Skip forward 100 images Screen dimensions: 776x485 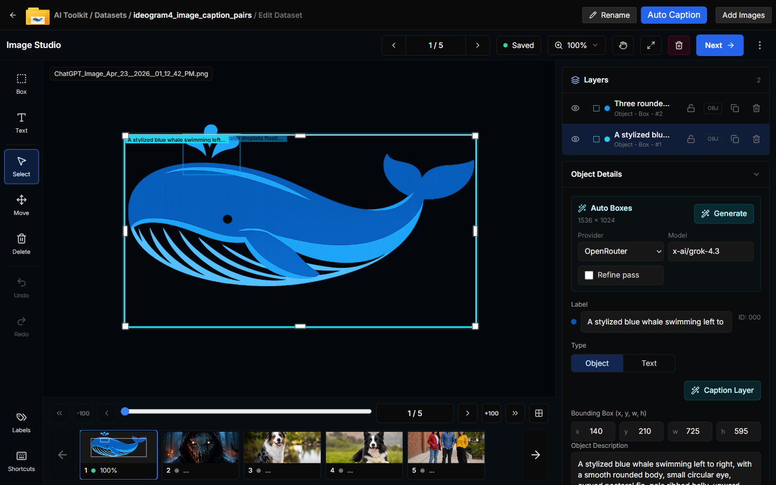point(491,413)
